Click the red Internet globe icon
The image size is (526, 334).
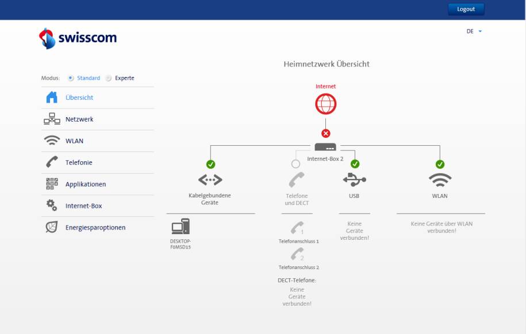(325, 104)
